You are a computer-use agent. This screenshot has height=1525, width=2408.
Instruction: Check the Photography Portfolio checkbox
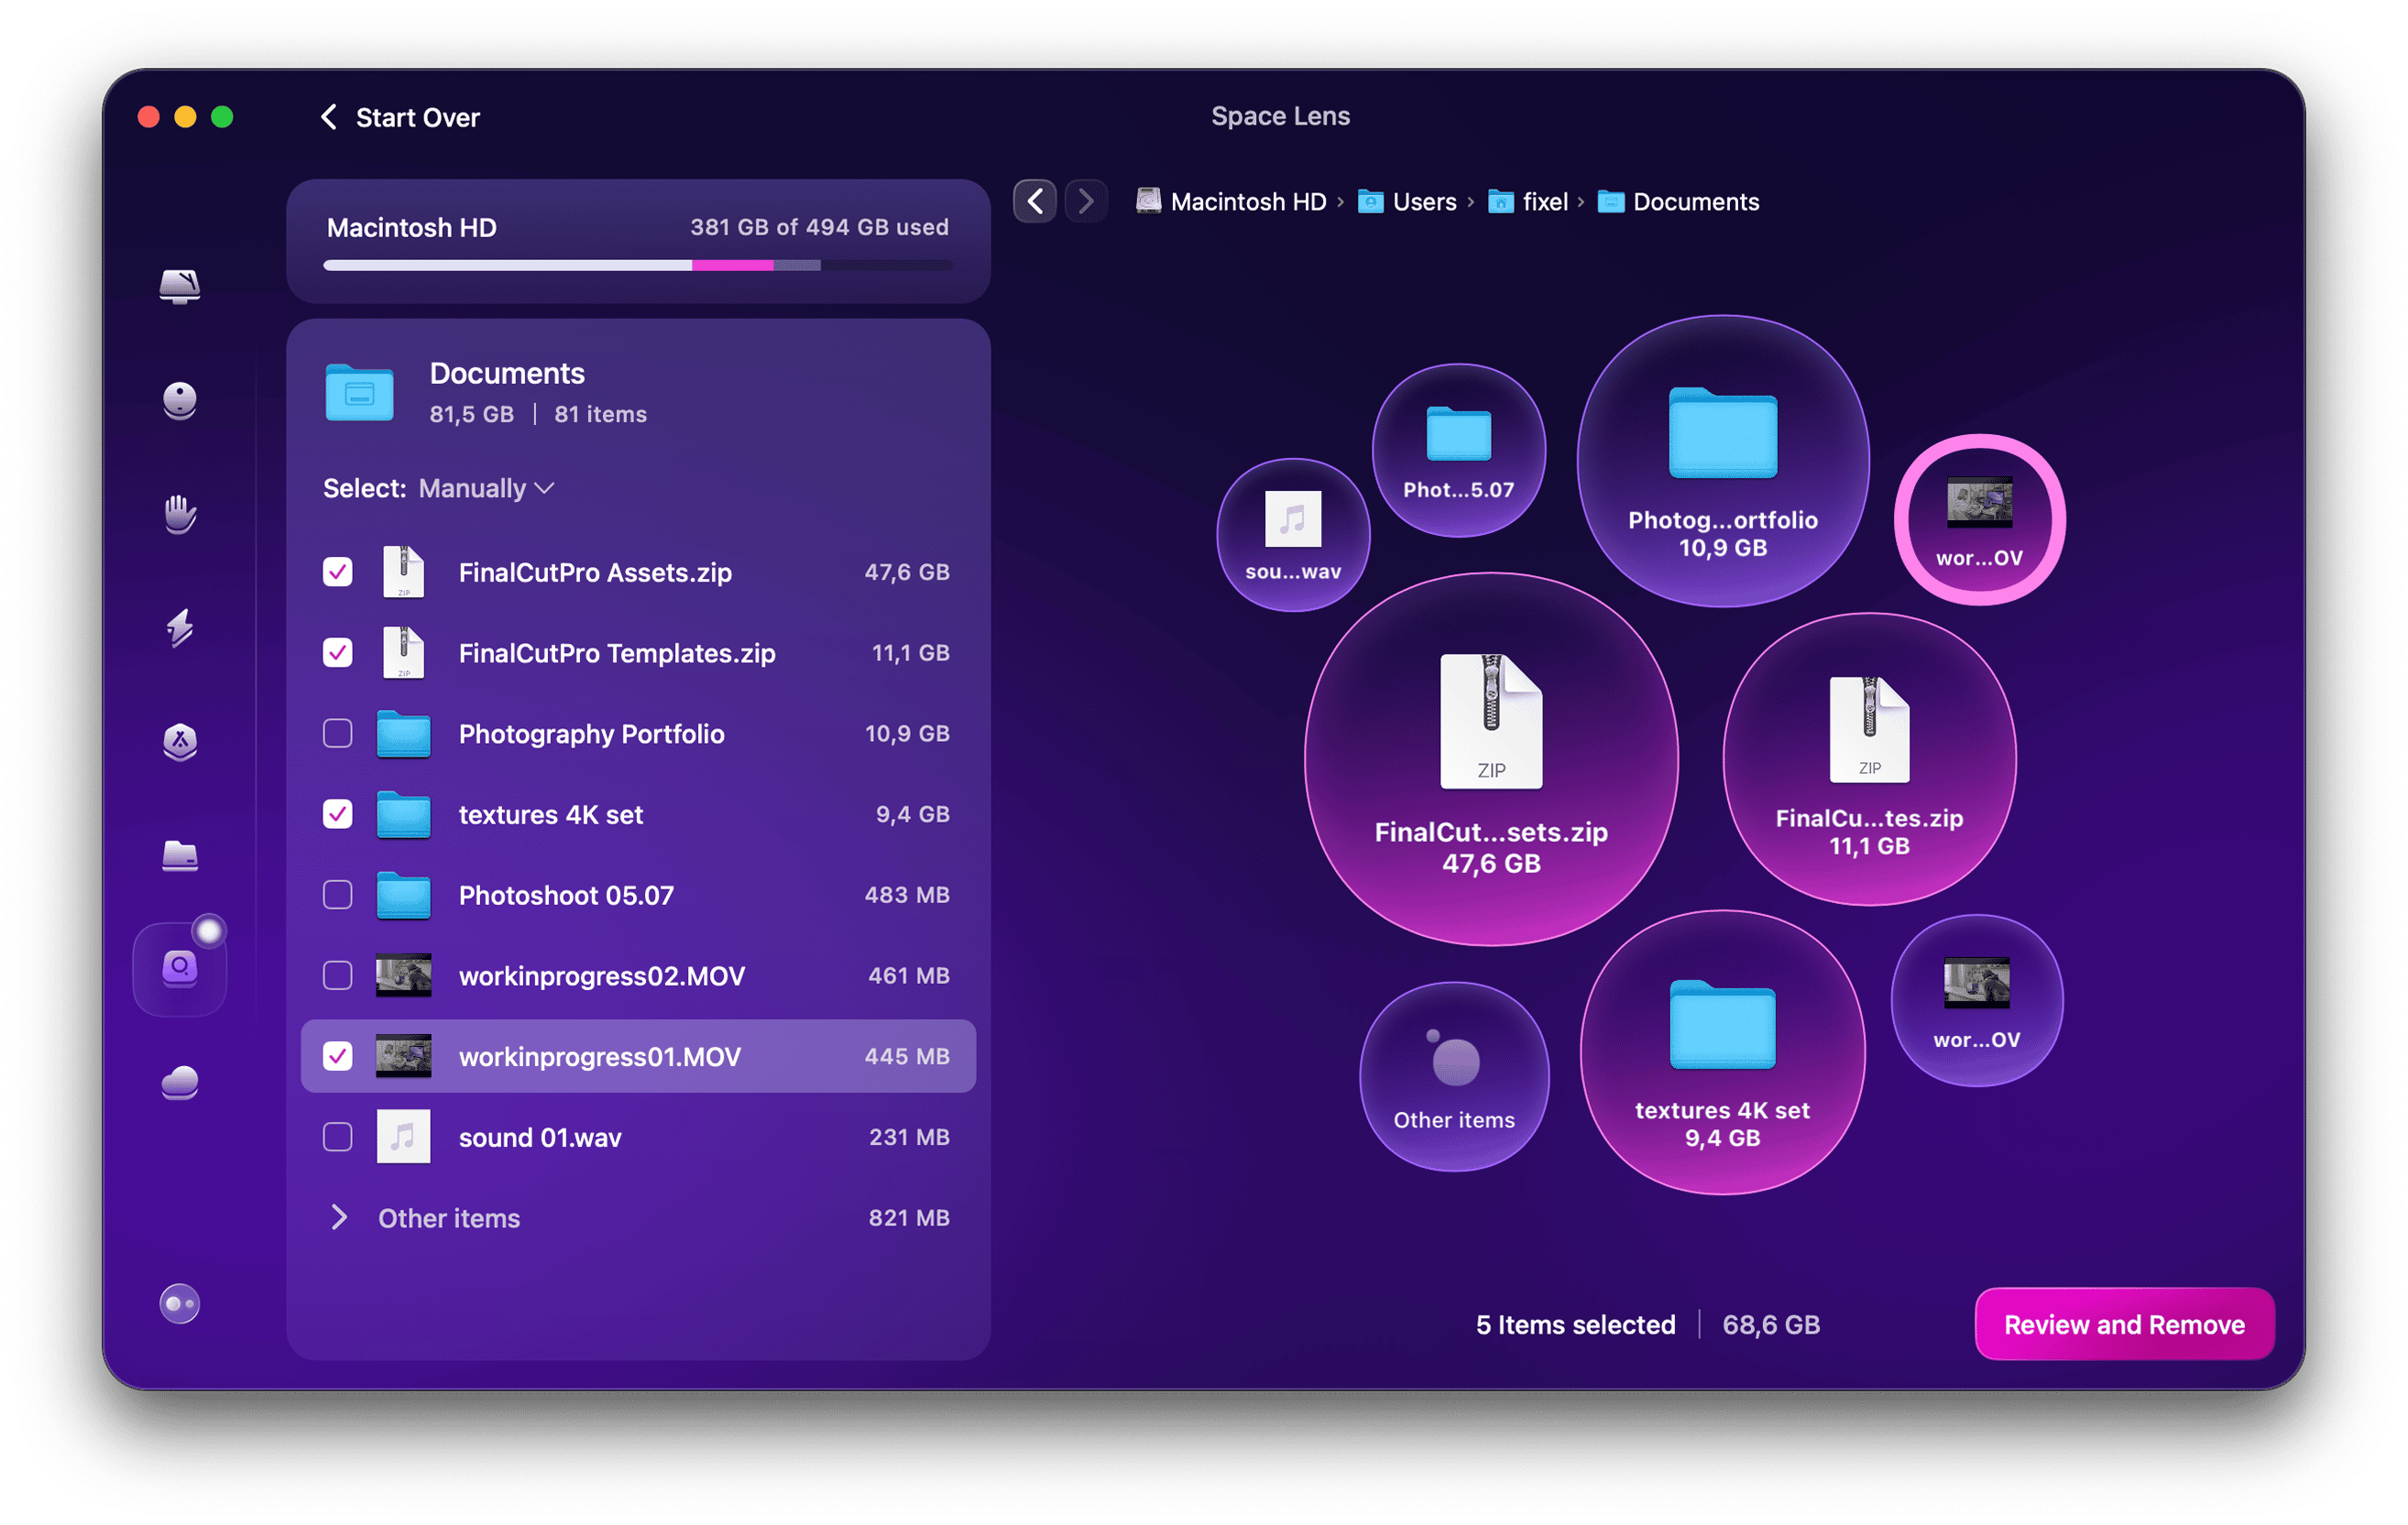tap(338, 734)
